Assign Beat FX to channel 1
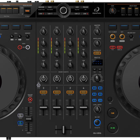Screen dimensions: 140x140 pyautogui.click(x=94, y=88)
